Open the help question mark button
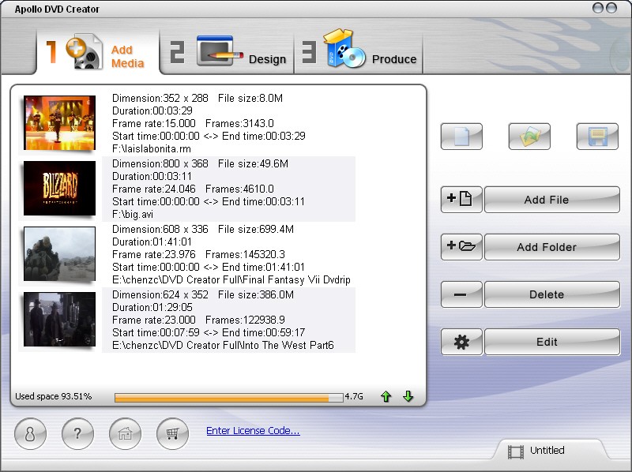This screenshot has width=632, height=472. coord(77,433)
